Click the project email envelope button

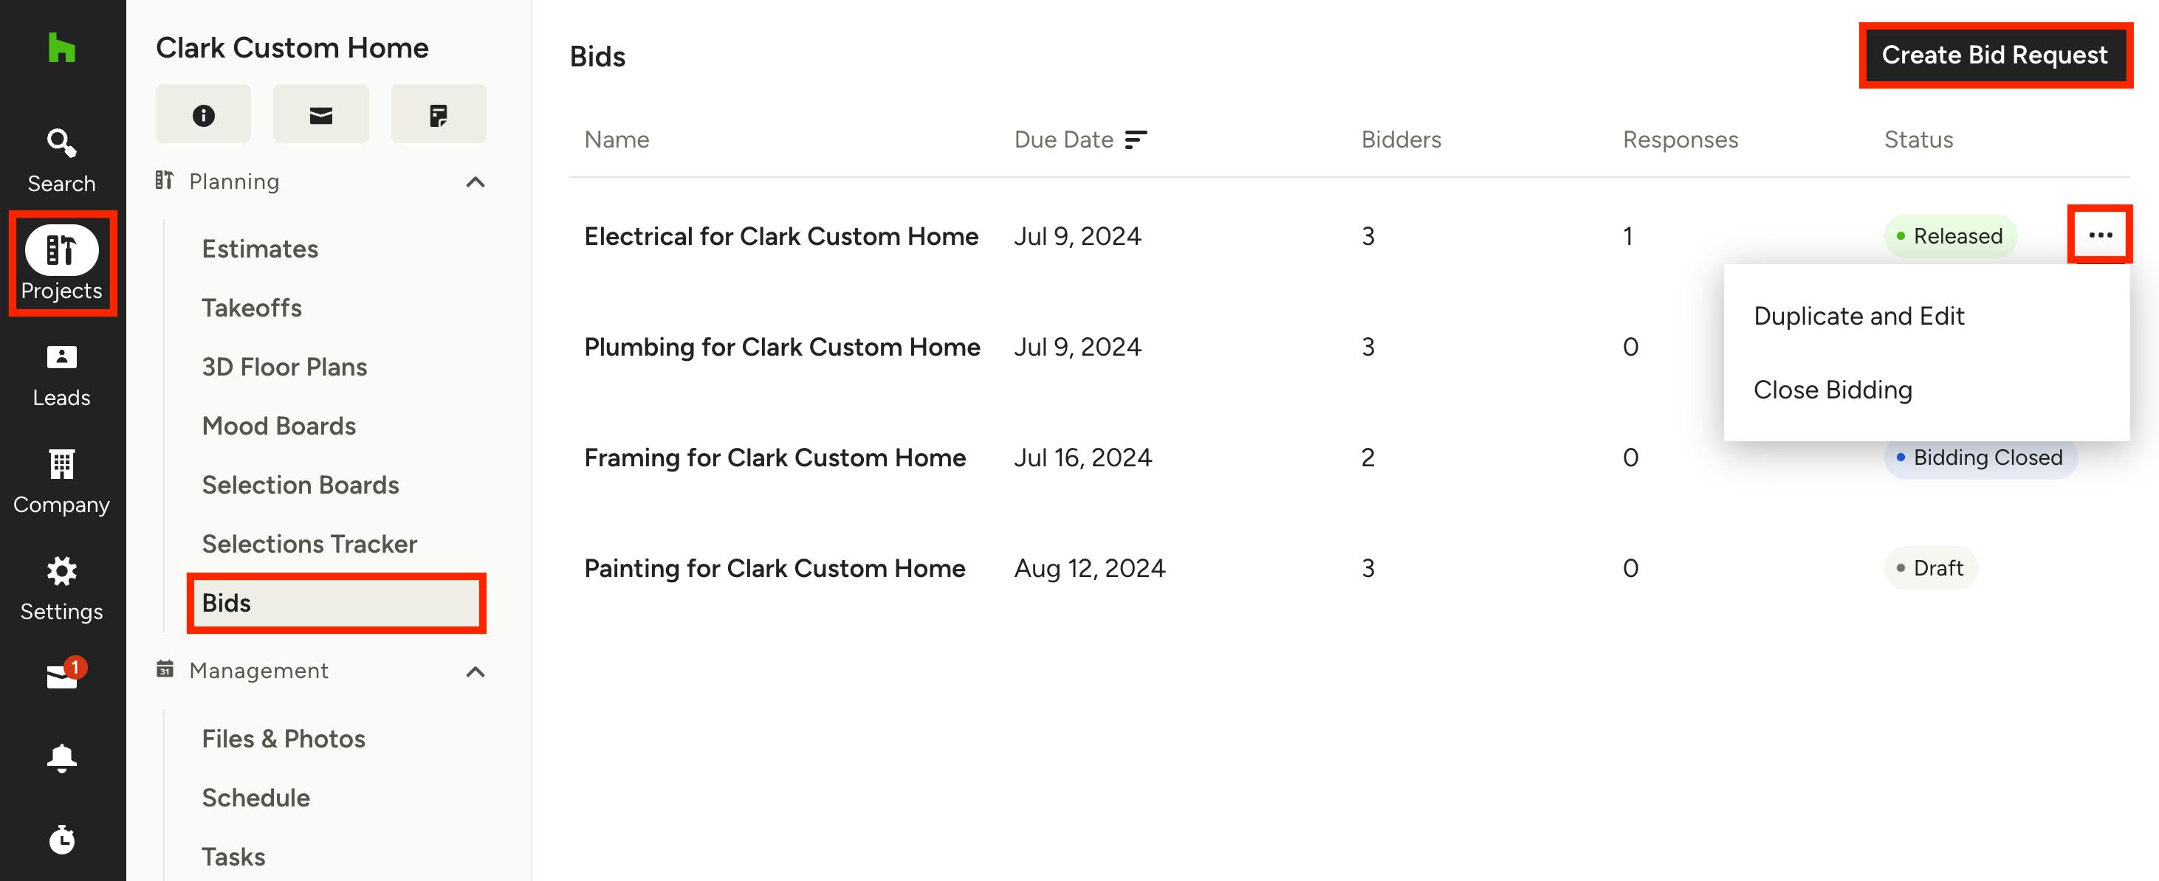pyautogui.click(x=320, y=114)
